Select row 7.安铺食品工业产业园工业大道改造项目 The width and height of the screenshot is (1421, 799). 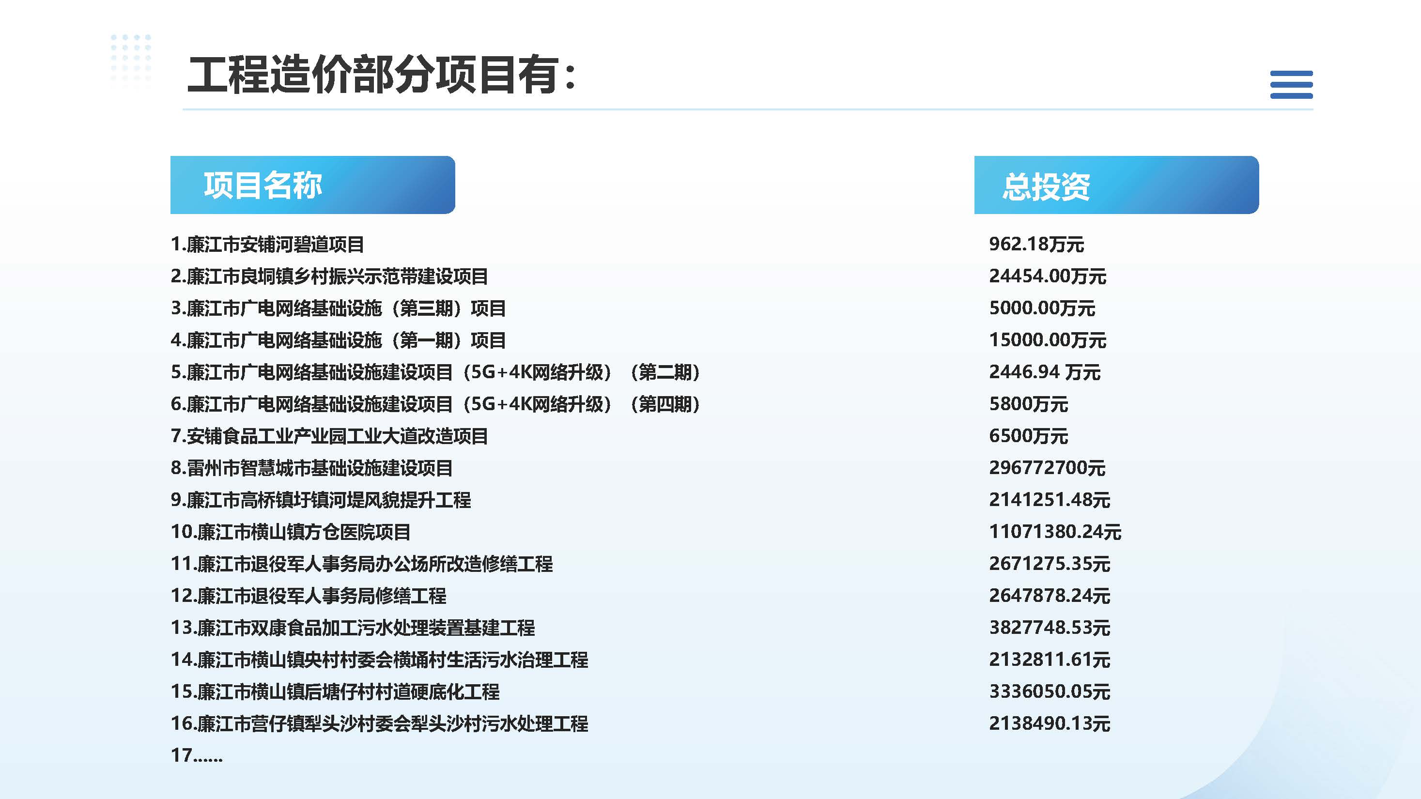329,436
